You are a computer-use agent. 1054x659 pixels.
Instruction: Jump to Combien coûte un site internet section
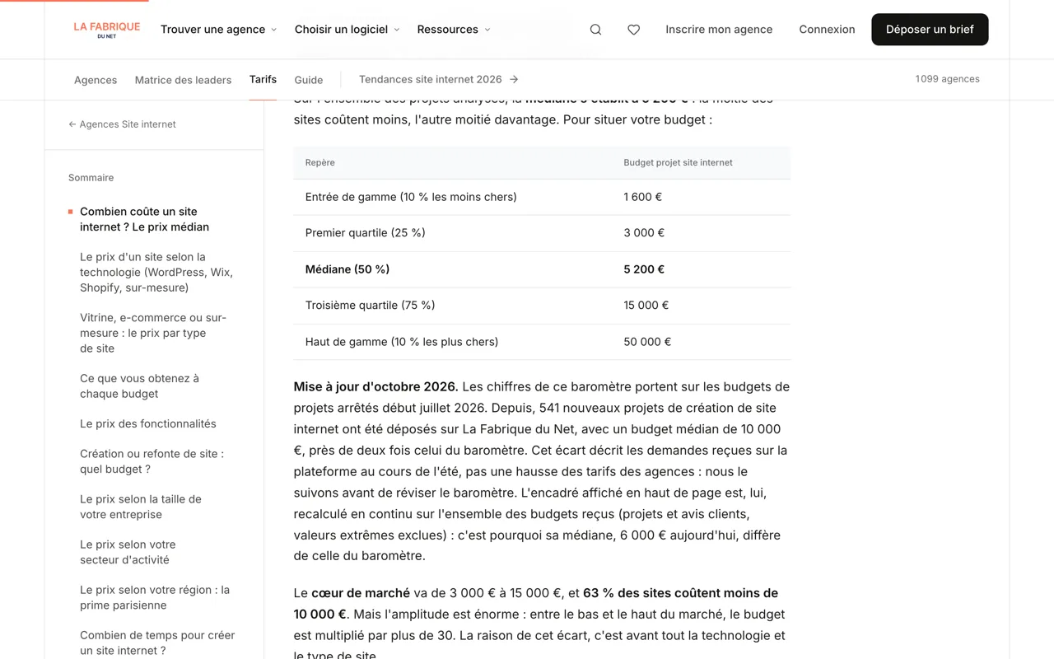point(145,219)
